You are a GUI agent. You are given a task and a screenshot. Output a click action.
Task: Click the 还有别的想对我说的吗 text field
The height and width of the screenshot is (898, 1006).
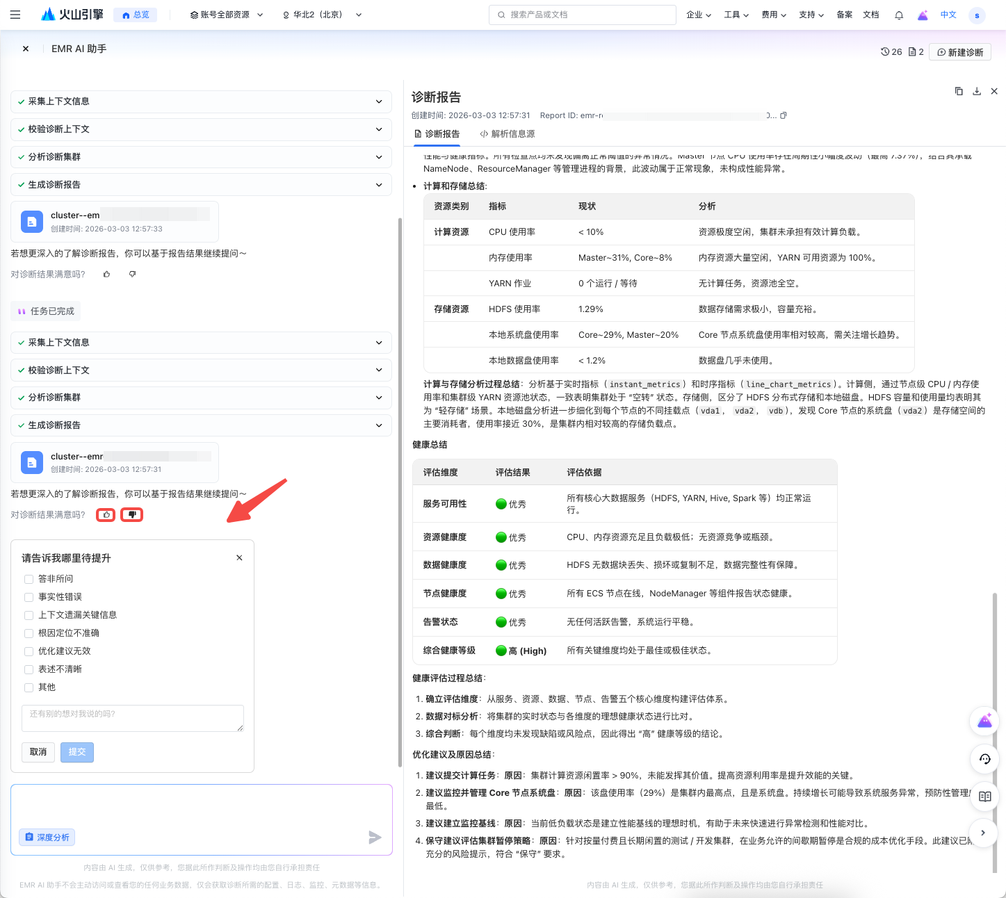(132, 718)
